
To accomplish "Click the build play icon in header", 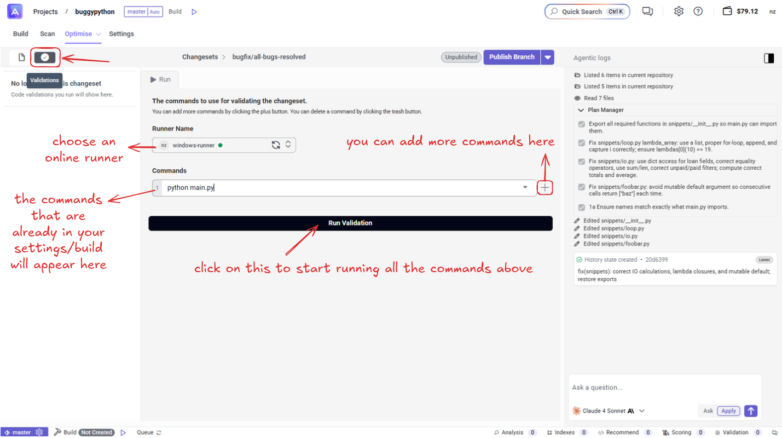I will pos(194,11).
